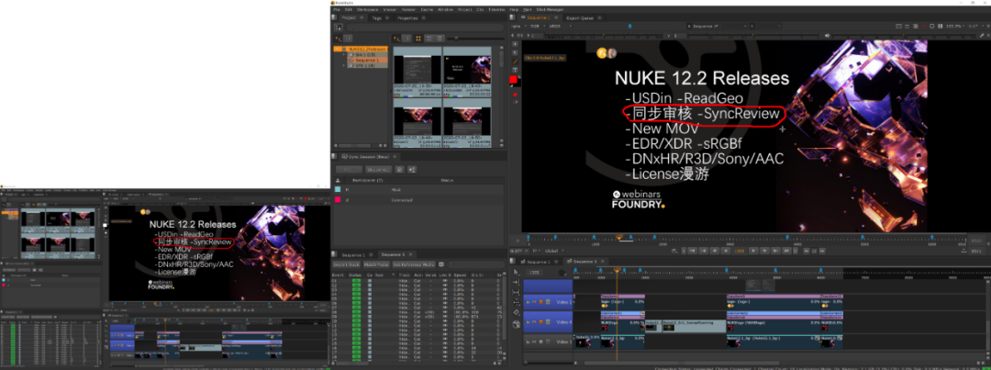This screenshot has width=991, height=370.
Task: Step back one frame
Action: 715,251
